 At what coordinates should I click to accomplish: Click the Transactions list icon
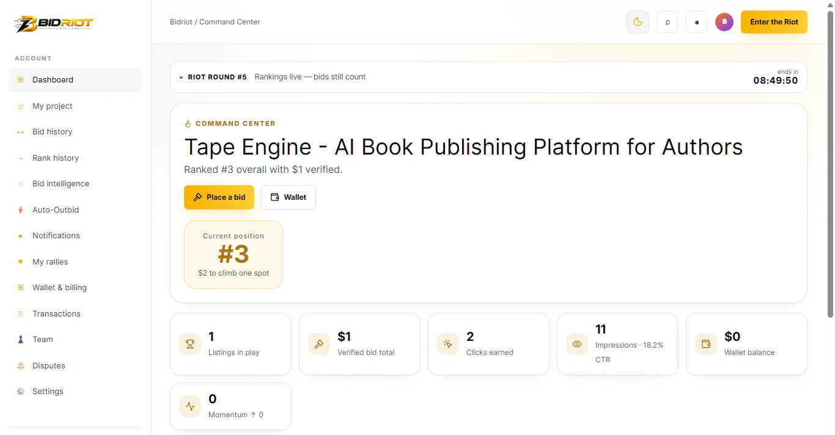click(x=20, y=314)
